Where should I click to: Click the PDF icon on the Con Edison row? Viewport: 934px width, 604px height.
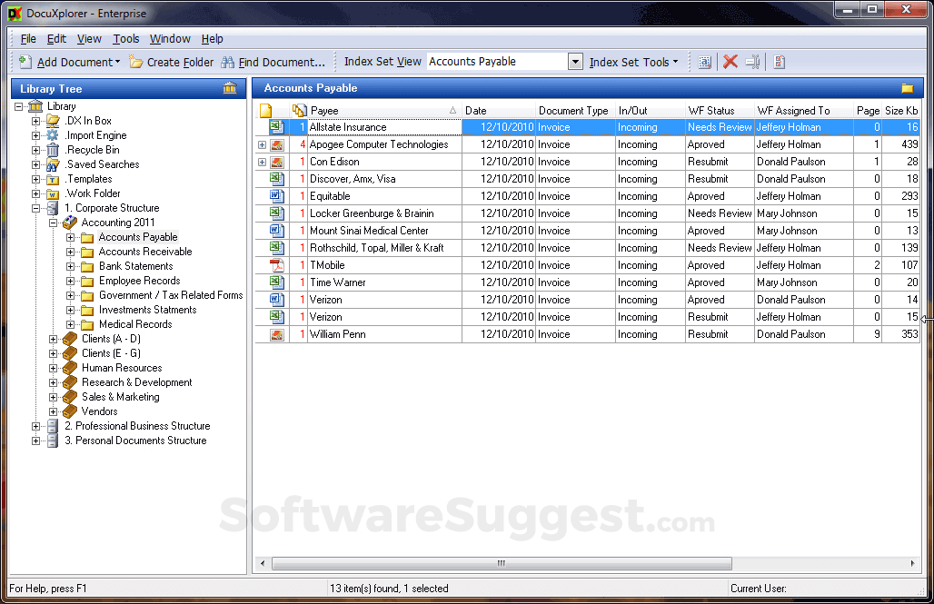[279, 162]
